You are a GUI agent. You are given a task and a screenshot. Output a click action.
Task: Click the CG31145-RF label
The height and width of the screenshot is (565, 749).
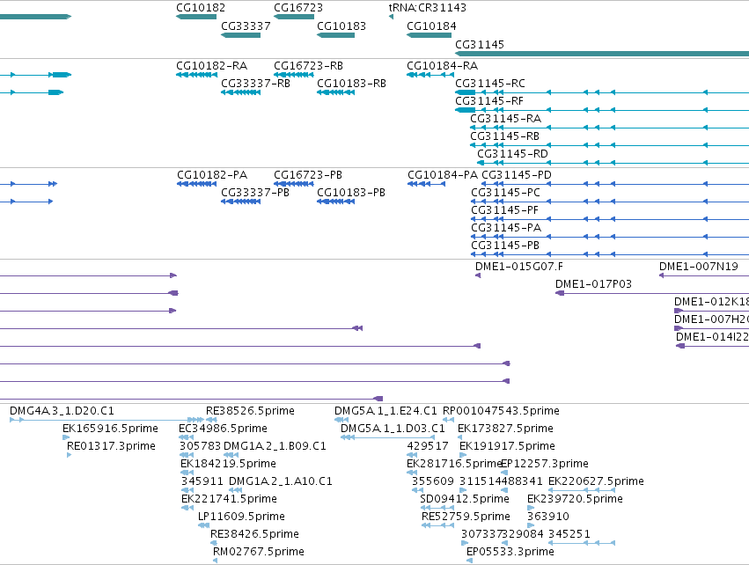click(x=489, y=101)
